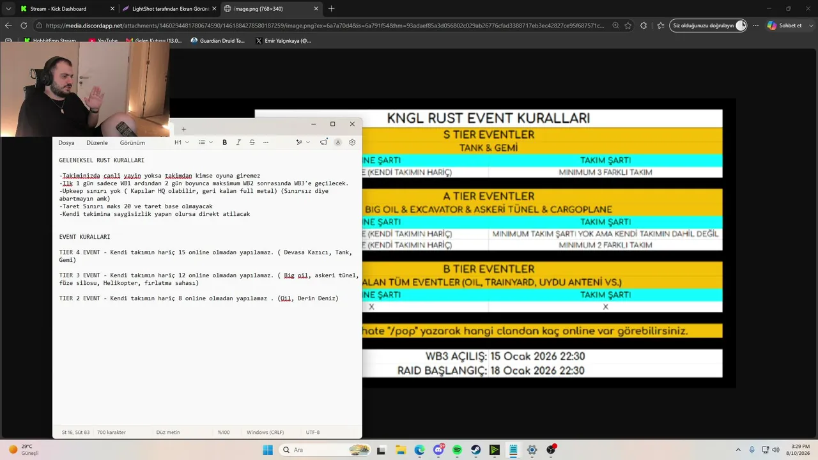The height and width of the screenshot is (460, 818).
Task: Open Microsoft Edge from taskbar
Action: [x=419, y=450]
